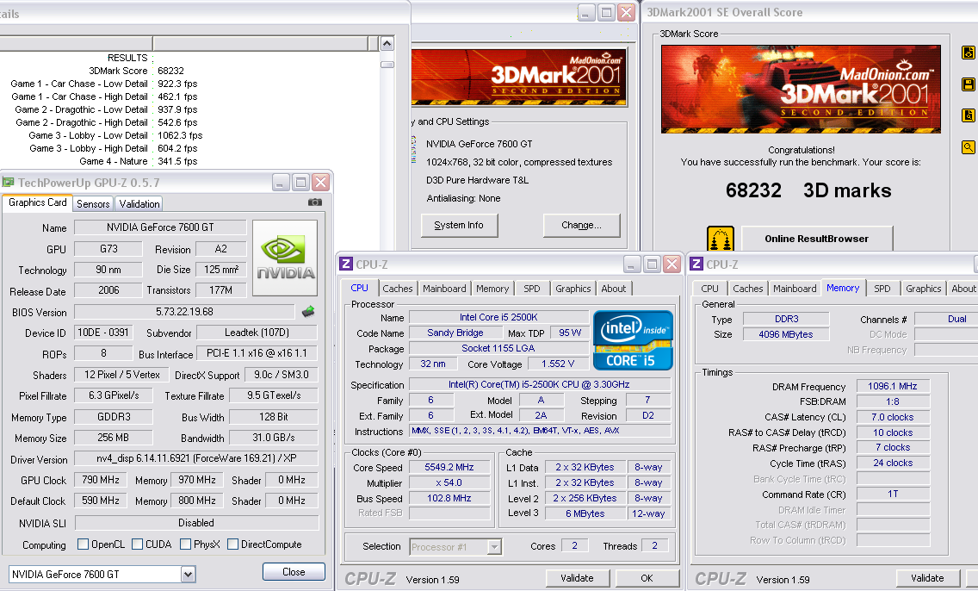Click the Level 3 cache value 6 MBytes

585,513
